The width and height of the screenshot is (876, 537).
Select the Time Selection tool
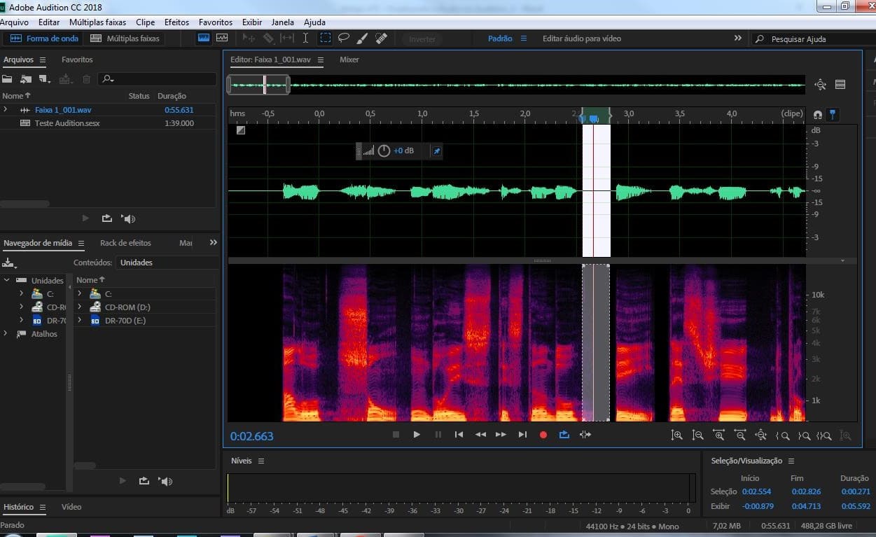click(x=305, y=39)
